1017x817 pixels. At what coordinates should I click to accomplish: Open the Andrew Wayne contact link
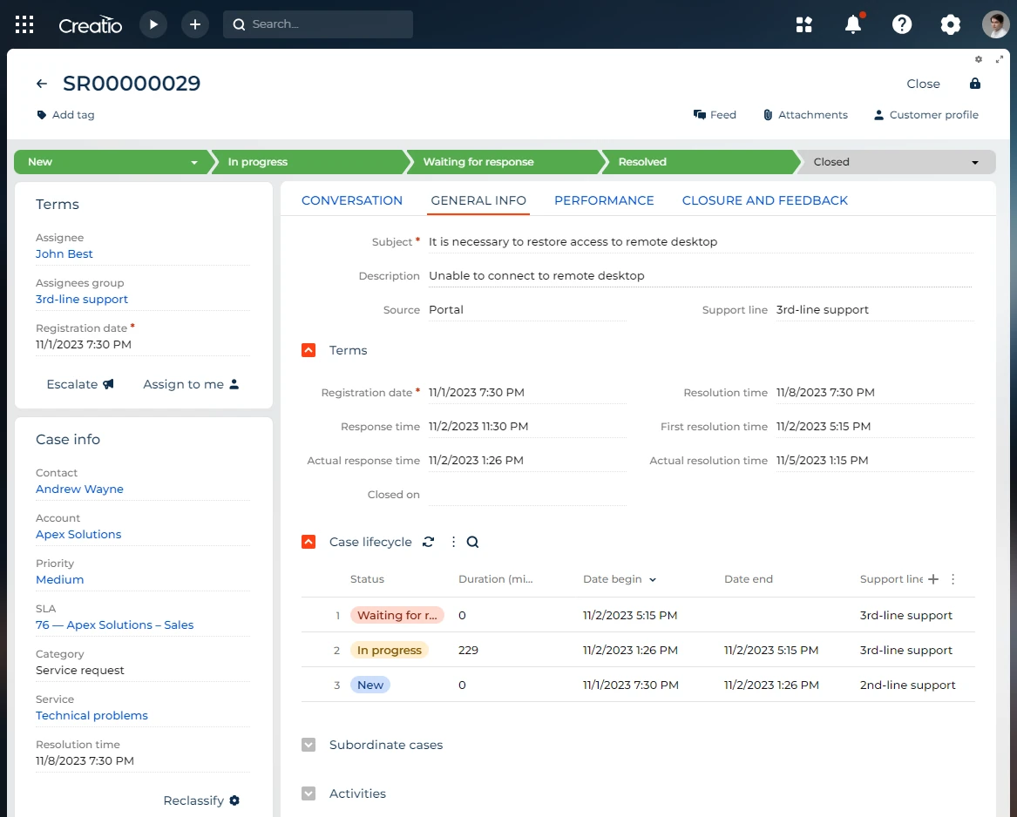pyautogui.click(x=79, y=489)
